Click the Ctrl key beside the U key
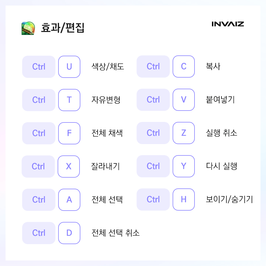 pos(39,67)
